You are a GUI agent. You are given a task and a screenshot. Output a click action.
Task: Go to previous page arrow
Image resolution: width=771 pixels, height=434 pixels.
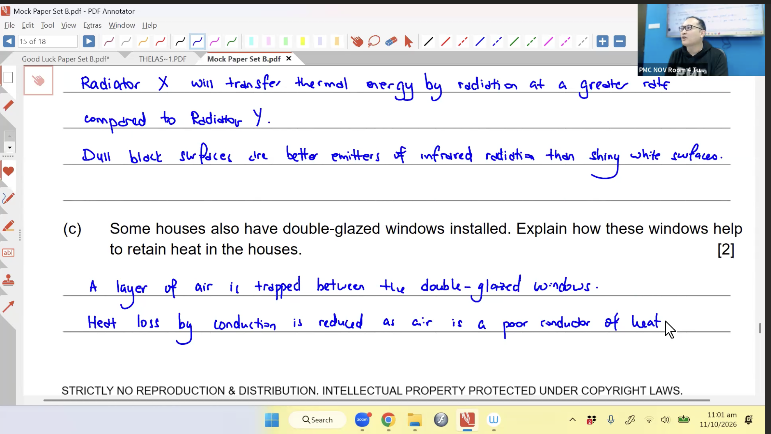coord(9,41)
